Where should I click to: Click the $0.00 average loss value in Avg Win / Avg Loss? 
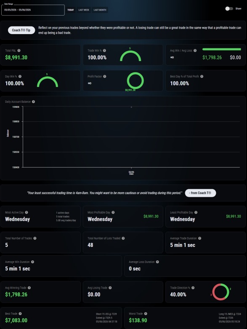(235, 57)
